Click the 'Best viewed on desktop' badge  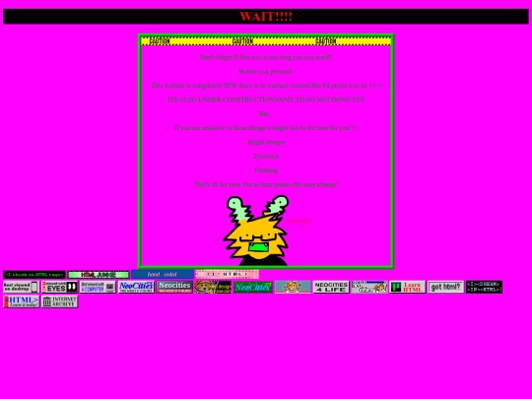pos(22,287)
